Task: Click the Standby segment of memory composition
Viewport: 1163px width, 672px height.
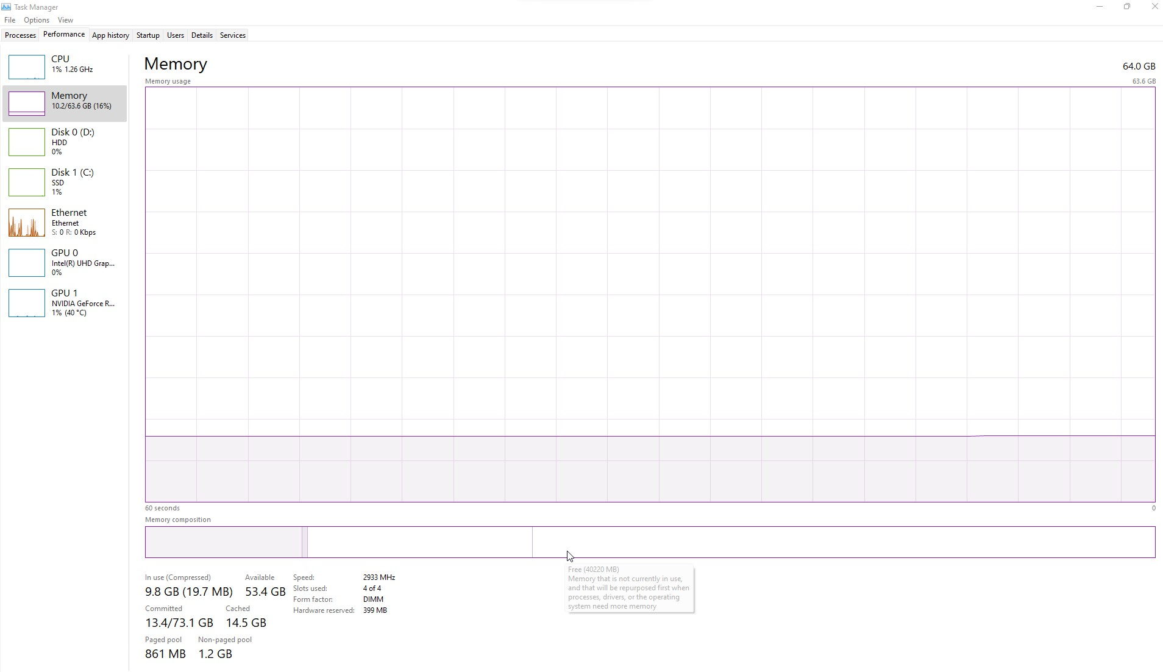Action: [x=420, y=542]
